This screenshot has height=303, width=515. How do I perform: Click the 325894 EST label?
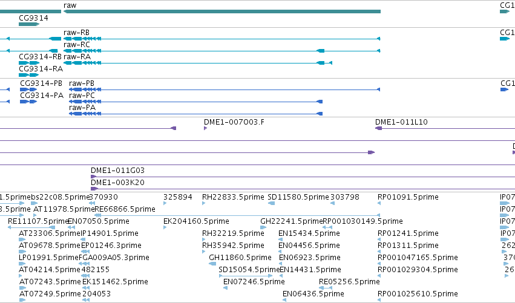pyautogui.click(x=178, y=197)
